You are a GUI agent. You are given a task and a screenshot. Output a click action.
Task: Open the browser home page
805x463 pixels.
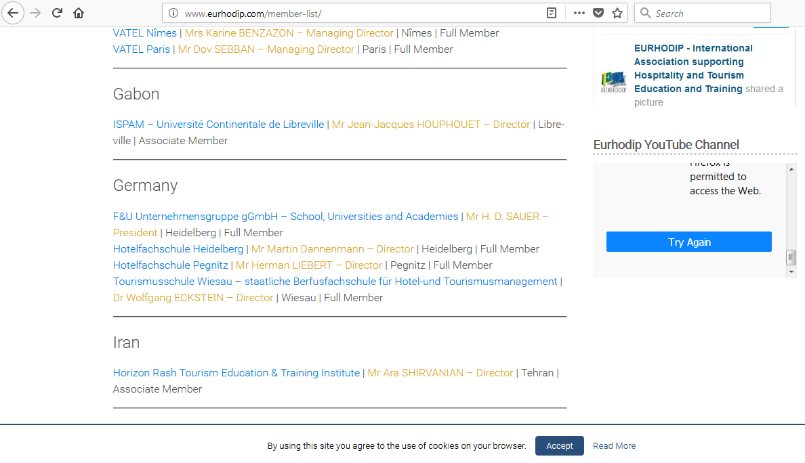pyautogui.click(x=79, y=13)
